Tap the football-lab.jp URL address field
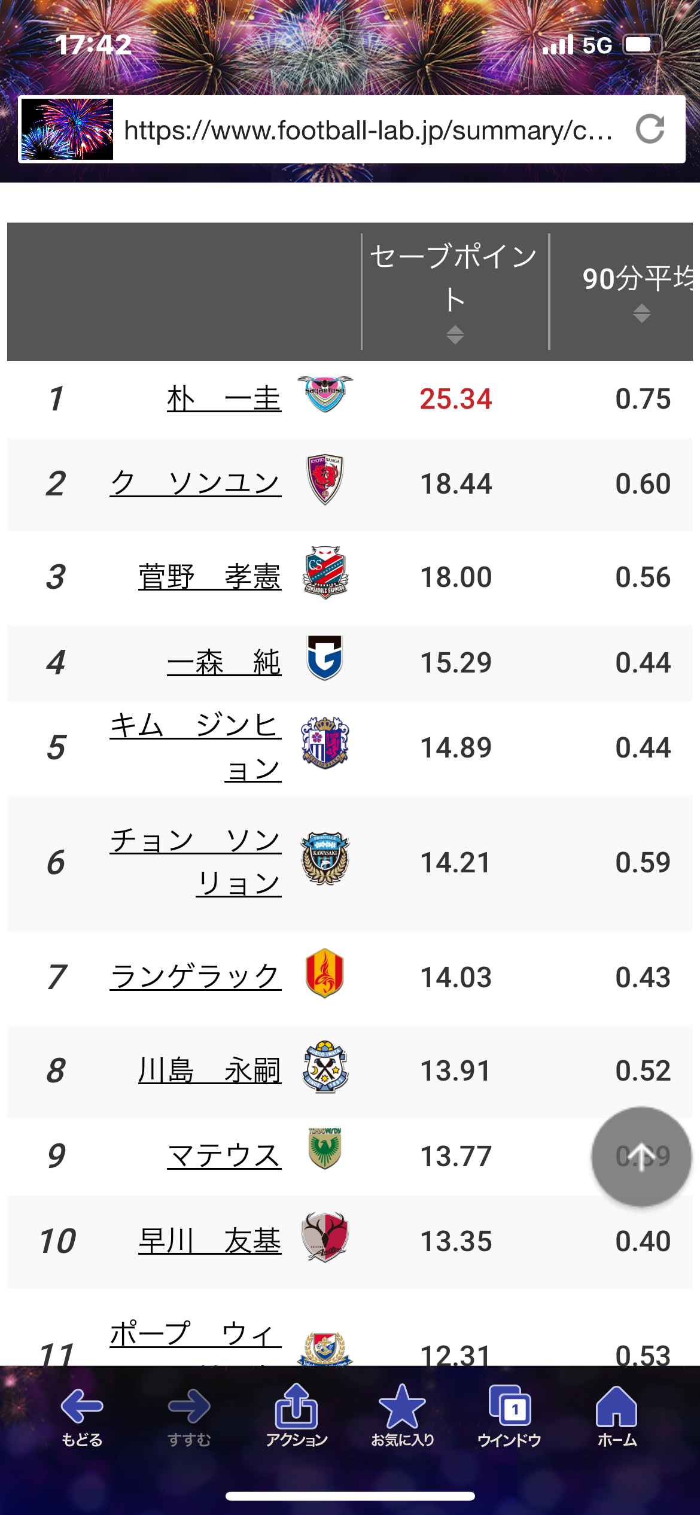The height and width of the screenshot is (1515, 700). (368, 130)
